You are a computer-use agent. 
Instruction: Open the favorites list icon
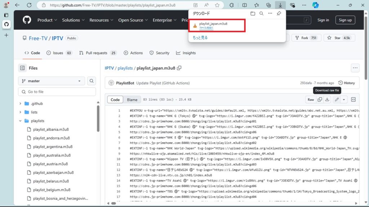click(257, 5)
